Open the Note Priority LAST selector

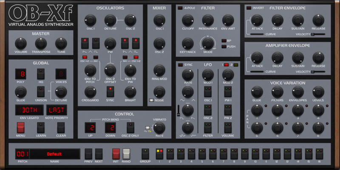pos(57,110)
